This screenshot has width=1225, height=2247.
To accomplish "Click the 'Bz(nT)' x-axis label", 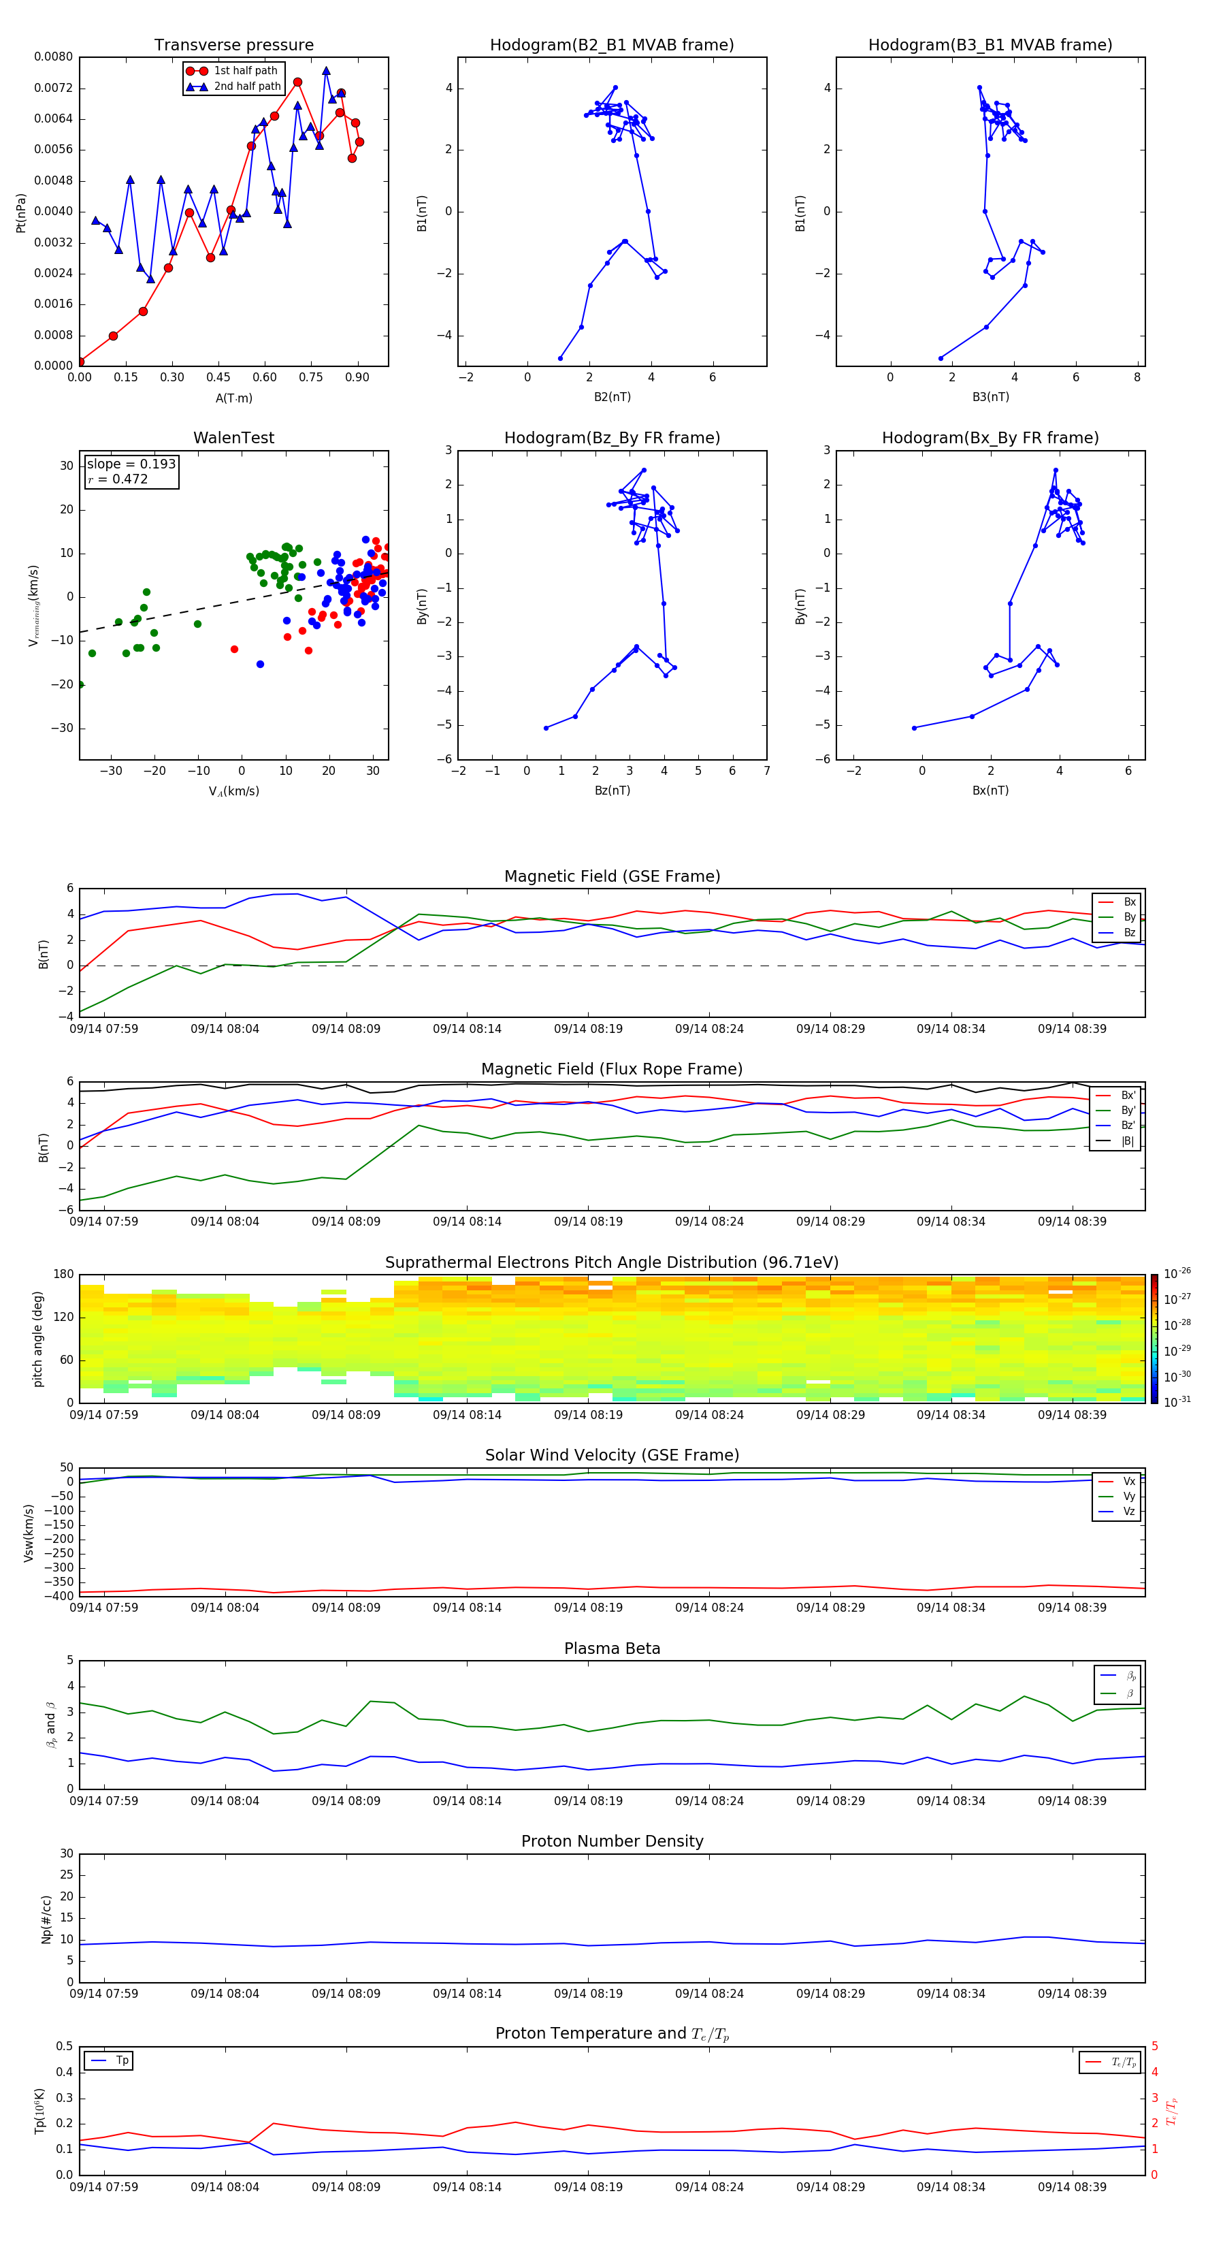I will (612, 791).
